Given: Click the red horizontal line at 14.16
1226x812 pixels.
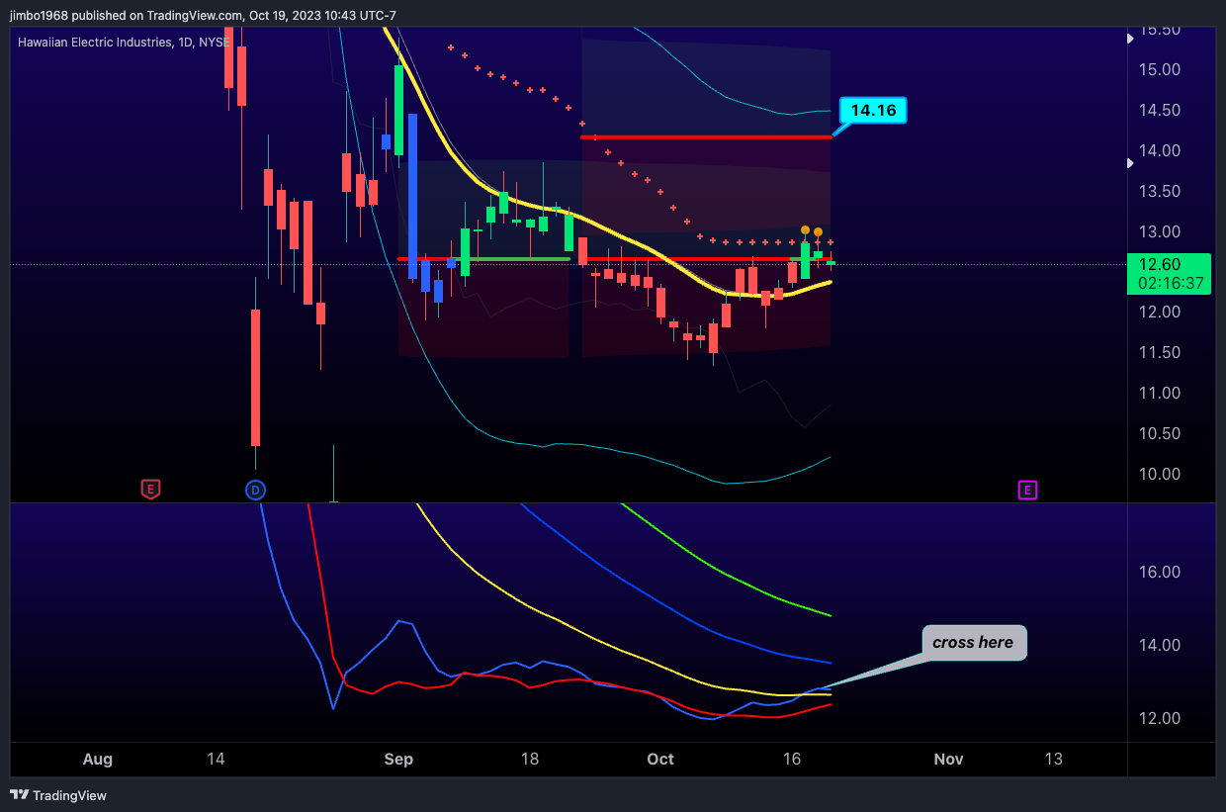Looking at the screenshot, I should pos(706,136).
